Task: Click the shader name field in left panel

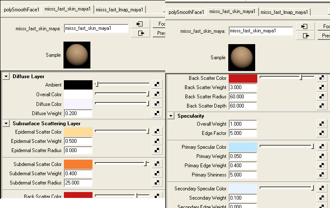Action: coord(96,29)
